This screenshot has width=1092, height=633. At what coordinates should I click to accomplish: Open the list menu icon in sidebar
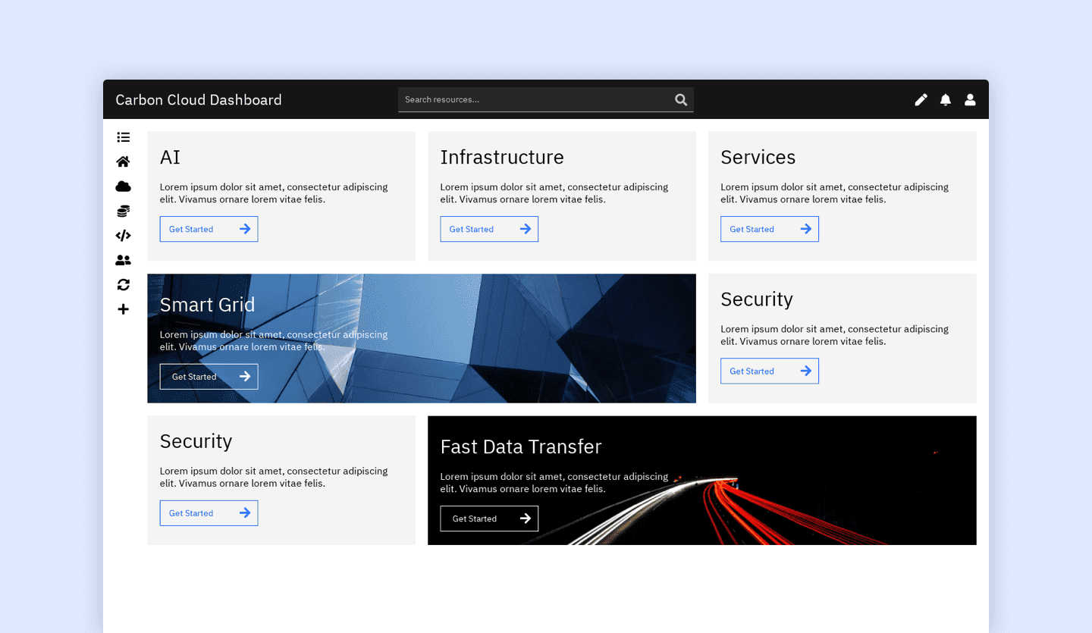click(x=123, y=137)
